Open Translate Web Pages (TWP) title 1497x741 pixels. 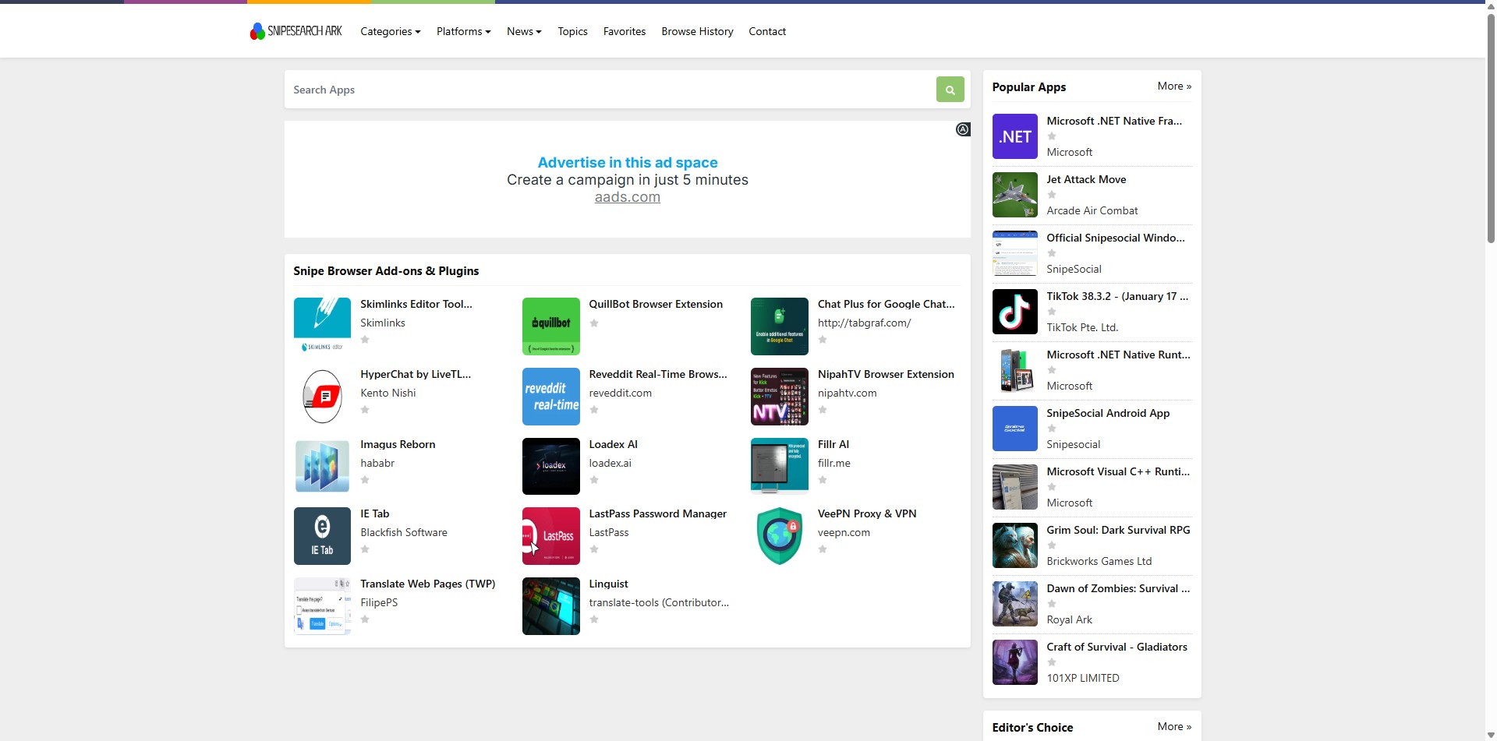tap(427, 584)
